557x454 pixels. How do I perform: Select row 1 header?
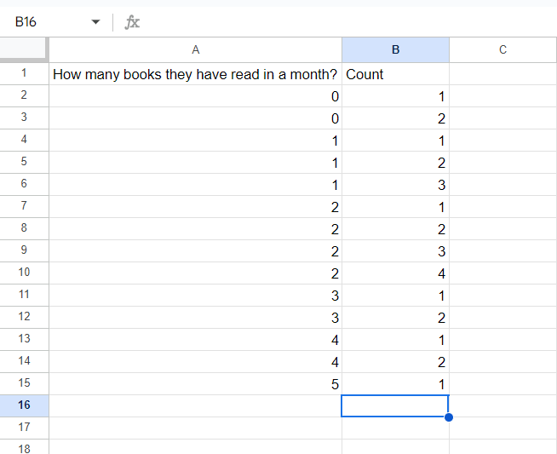tap(24, 74)
